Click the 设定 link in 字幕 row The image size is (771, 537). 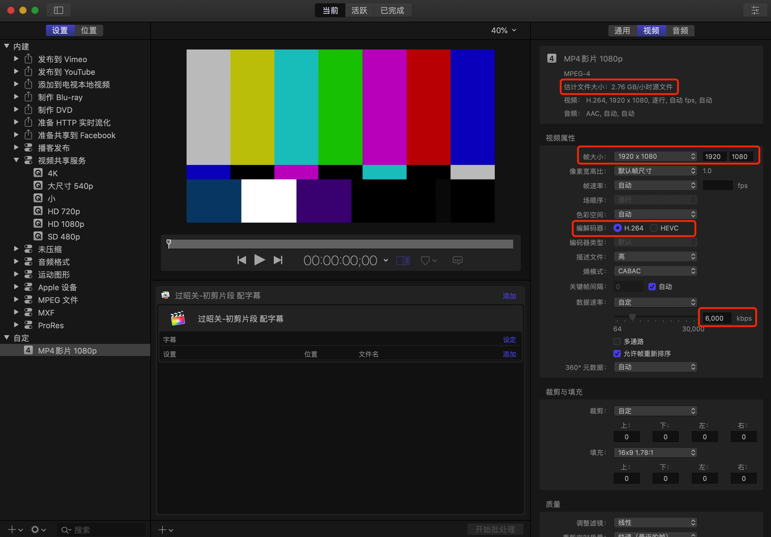509,340
